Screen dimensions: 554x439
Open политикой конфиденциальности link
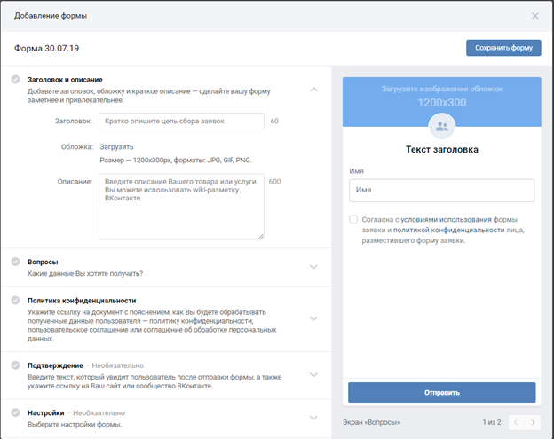448,230
